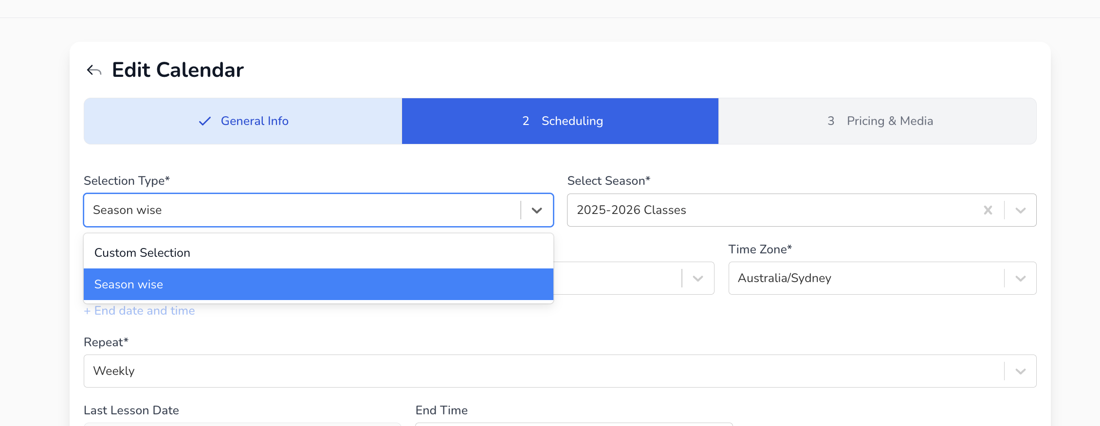The image size is (1100, 426).
Task: Collapse the Selection Type dropdown arrow
Action: [536, 210]
